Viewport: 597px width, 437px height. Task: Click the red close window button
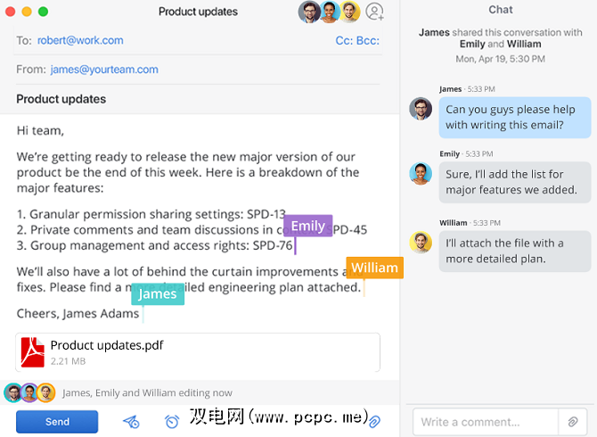(11, 12)
